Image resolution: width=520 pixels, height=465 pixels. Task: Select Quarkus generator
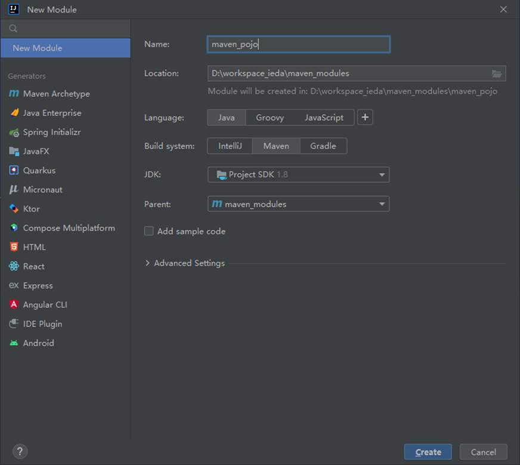66,170
